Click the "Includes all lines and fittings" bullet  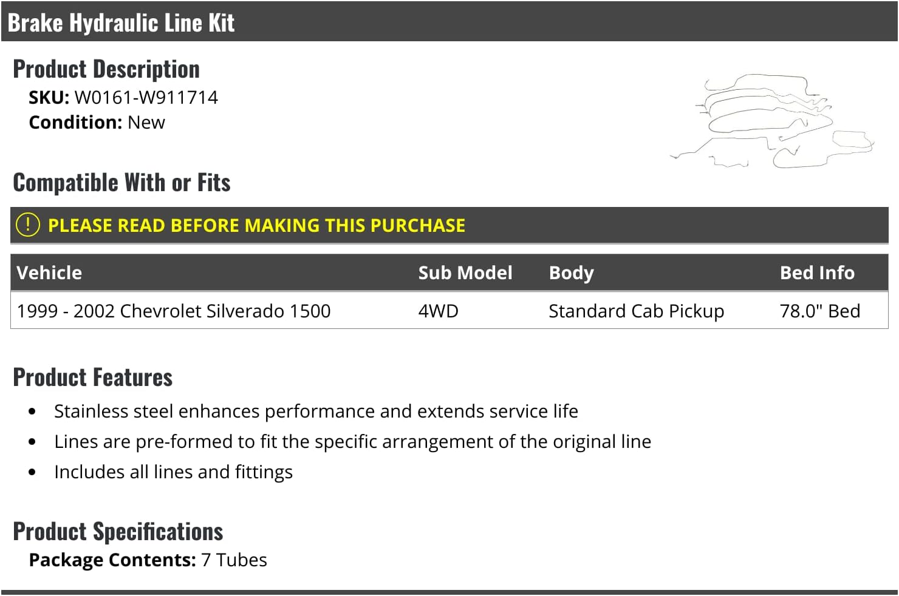[x=173, y=472]
